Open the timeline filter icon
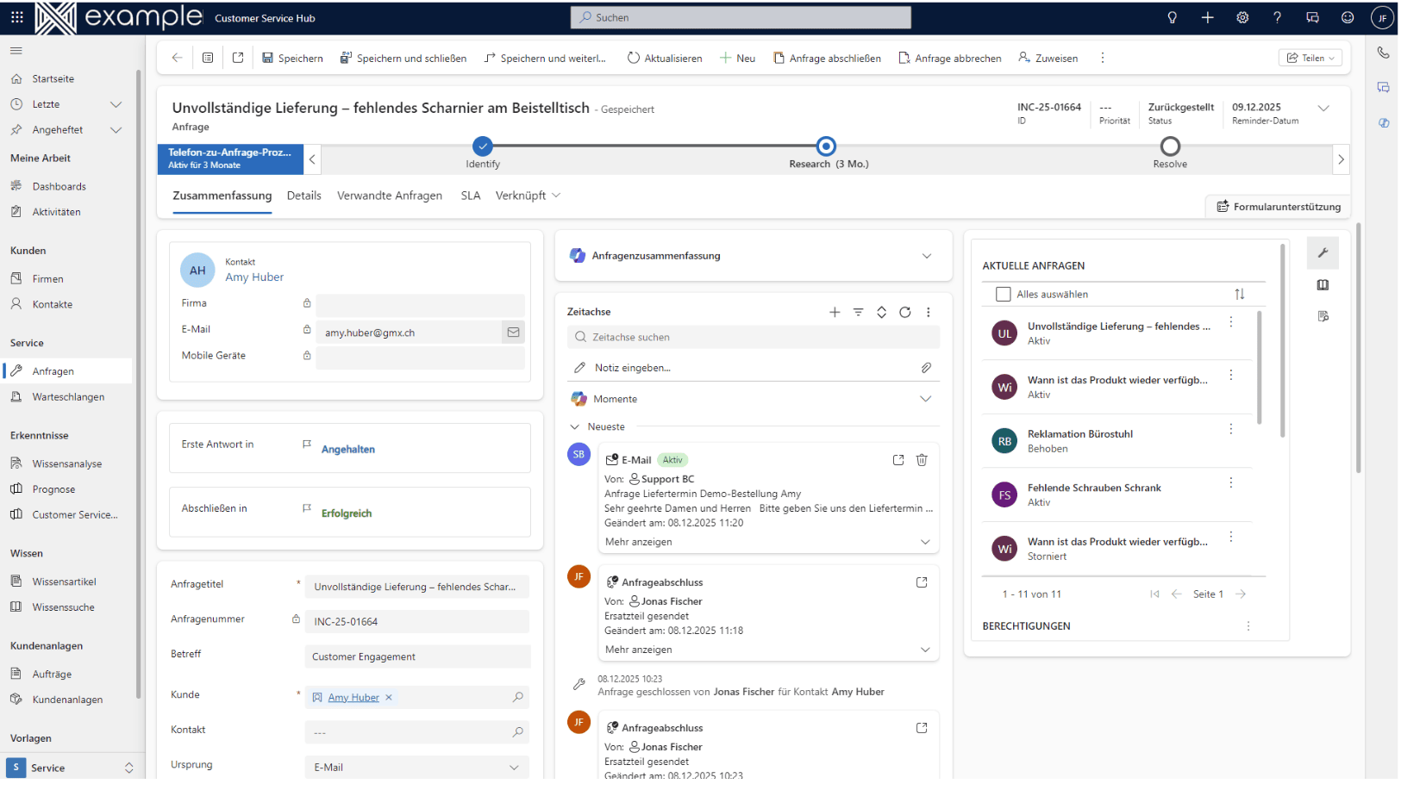This screenshot has width=1401, height=790. tap(858, 312)
